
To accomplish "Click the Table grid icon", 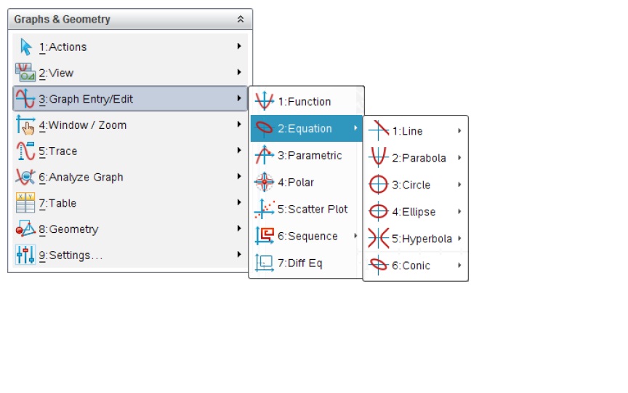I will coord(25,203).
